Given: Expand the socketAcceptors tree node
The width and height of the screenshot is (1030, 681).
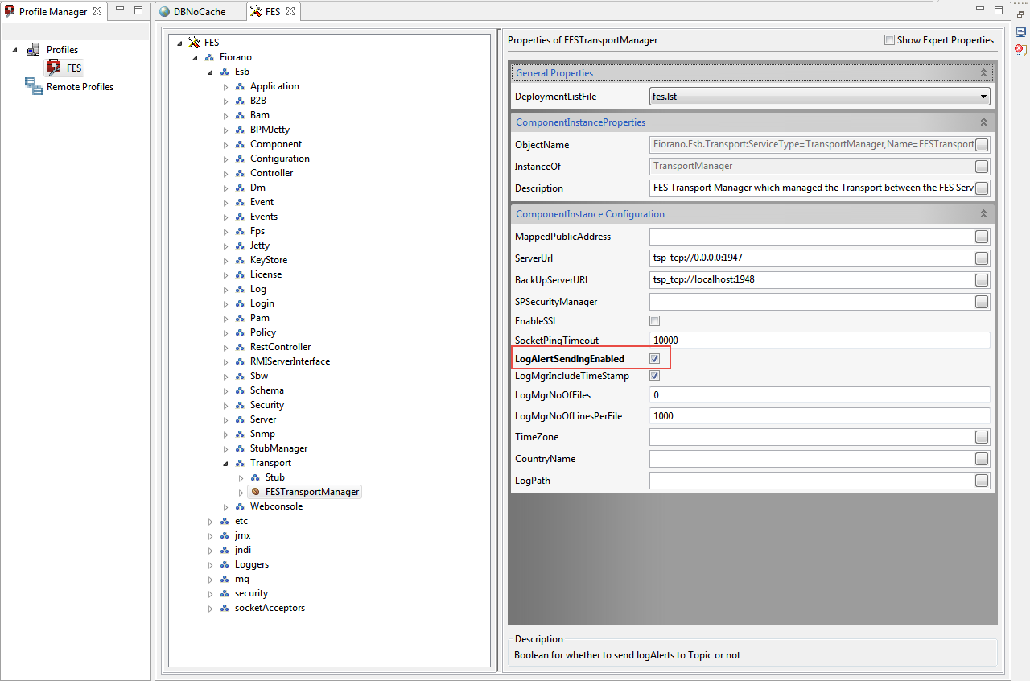Looking at the screenshot, I should [x=210, y=608].
